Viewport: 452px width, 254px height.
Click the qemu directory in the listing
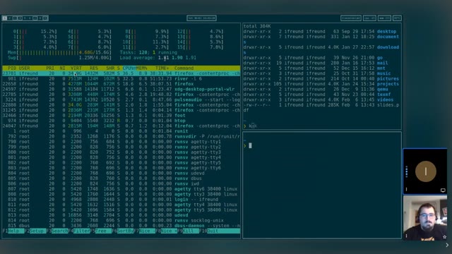383,90
